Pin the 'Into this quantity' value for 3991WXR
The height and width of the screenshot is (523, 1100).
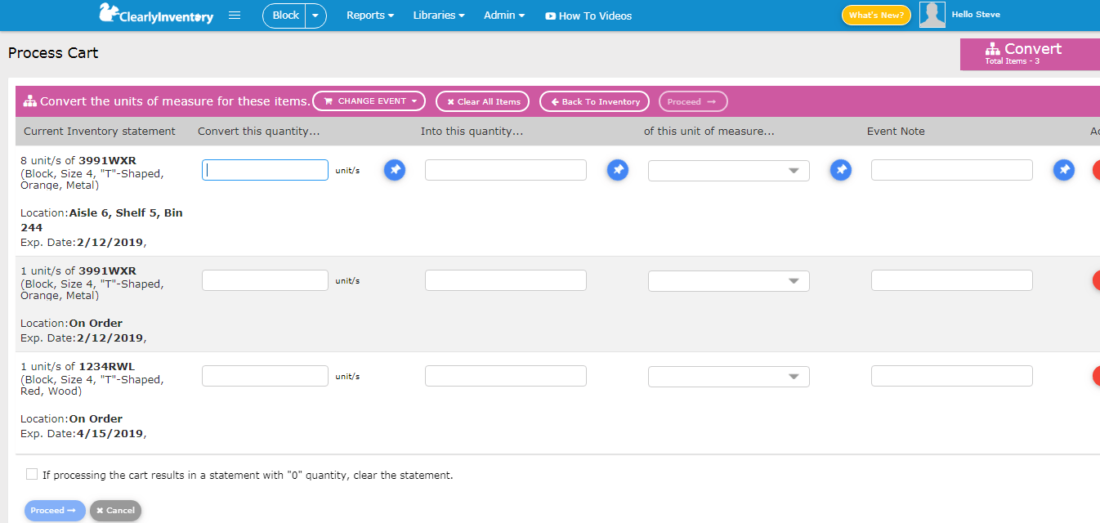click(618, 170)
